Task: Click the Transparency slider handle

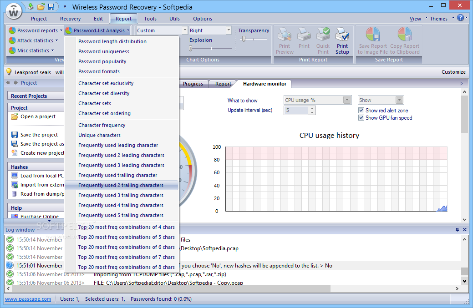Action: [x=244, y=39]
